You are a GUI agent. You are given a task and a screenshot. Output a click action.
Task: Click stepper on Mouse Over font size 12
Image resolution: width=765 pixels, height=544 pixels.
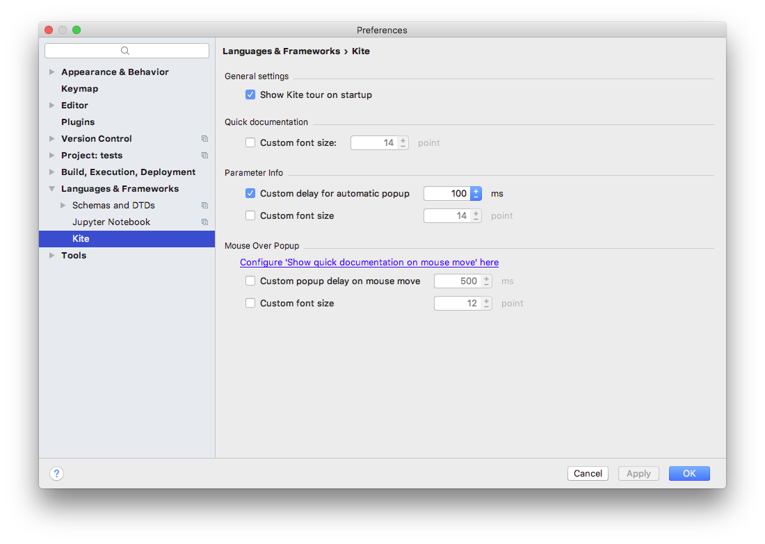tap(486, 303)
